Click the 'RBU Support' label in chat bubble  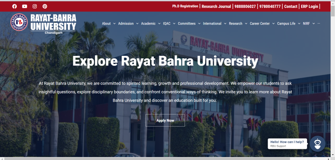point(278,146)
